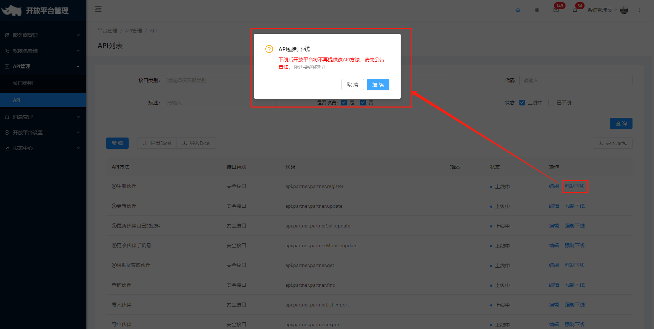
Task: Click the api.partner.partnerMobile.update code cell
Action: click(321, 245)
